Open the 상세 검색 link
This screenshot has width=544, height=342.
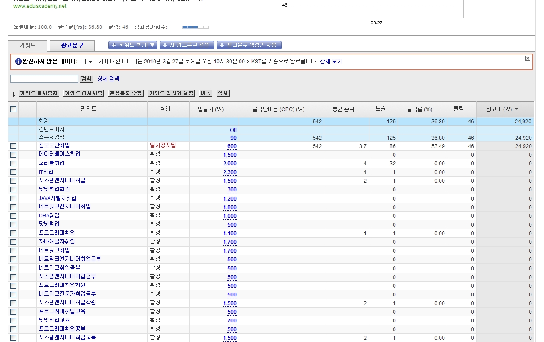point(108,79)
